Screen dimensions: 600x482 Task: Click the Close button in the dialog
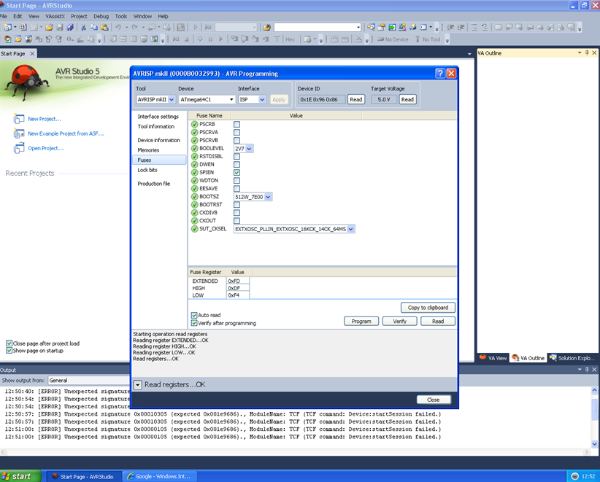click(x=433, y=400)
